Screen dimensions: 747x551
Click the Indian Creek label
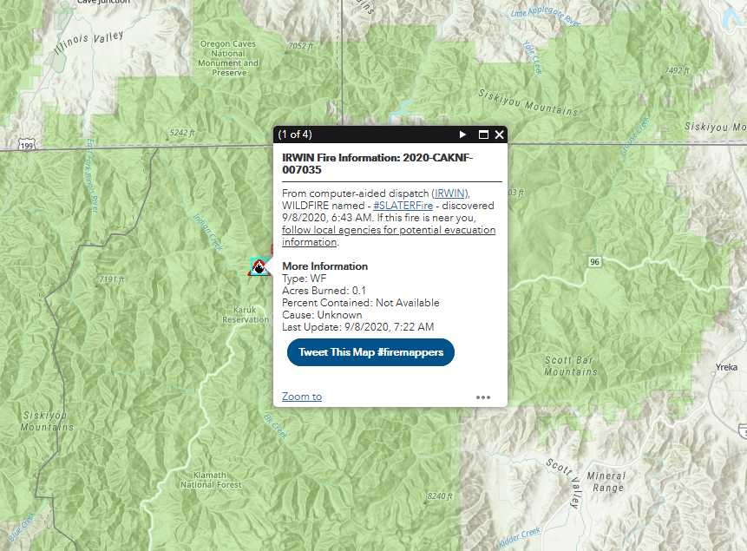(x=208, y=233)
